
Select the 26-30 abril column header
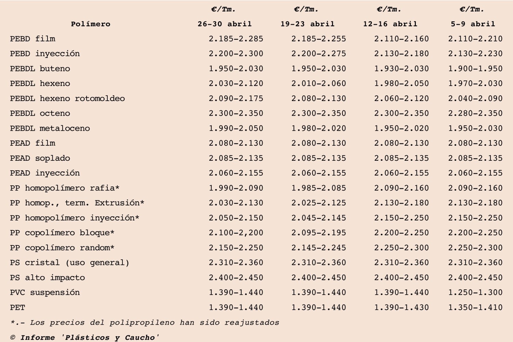coord(225,24)
